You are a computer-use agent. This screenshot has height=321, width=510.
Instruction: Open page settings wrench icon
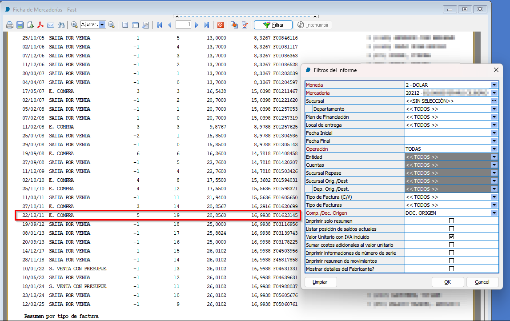146,25
